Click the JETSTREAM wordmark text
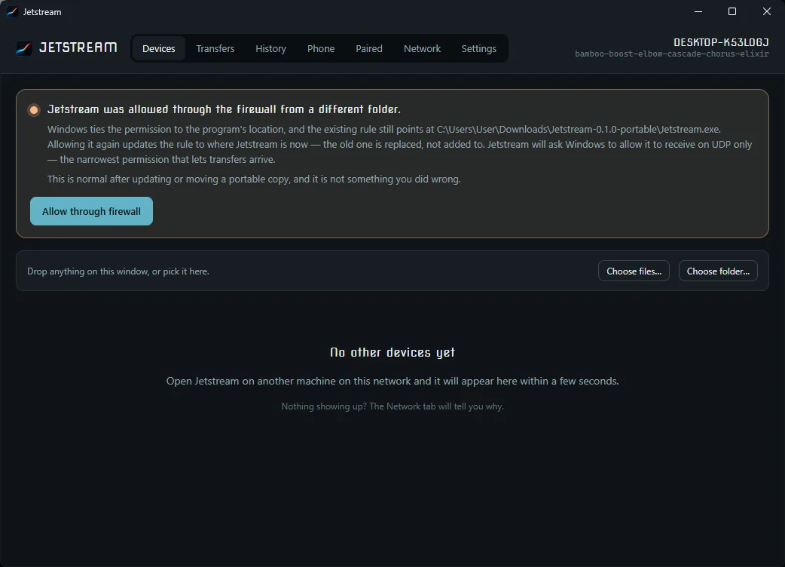Screen dimensions: 785x567 click(x=78, y=48)
